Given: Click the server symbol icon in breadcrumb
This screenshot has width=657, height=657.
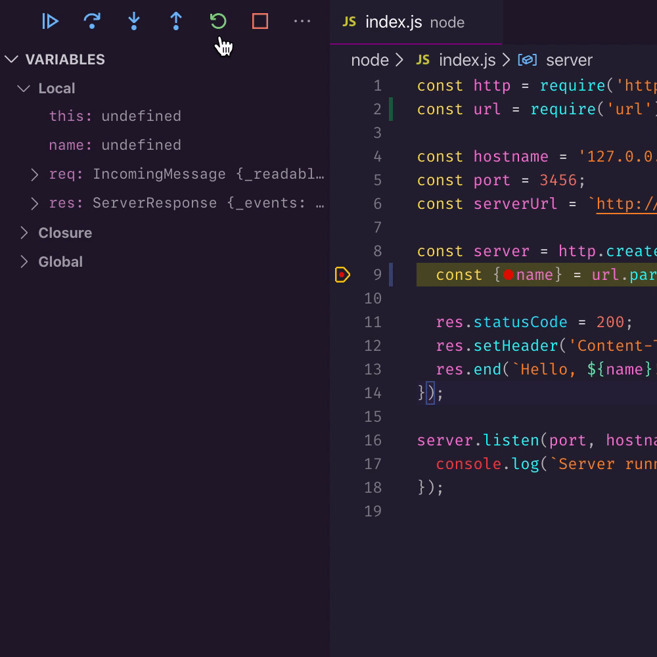Looking at the screenshot, I should coord(527,60).
